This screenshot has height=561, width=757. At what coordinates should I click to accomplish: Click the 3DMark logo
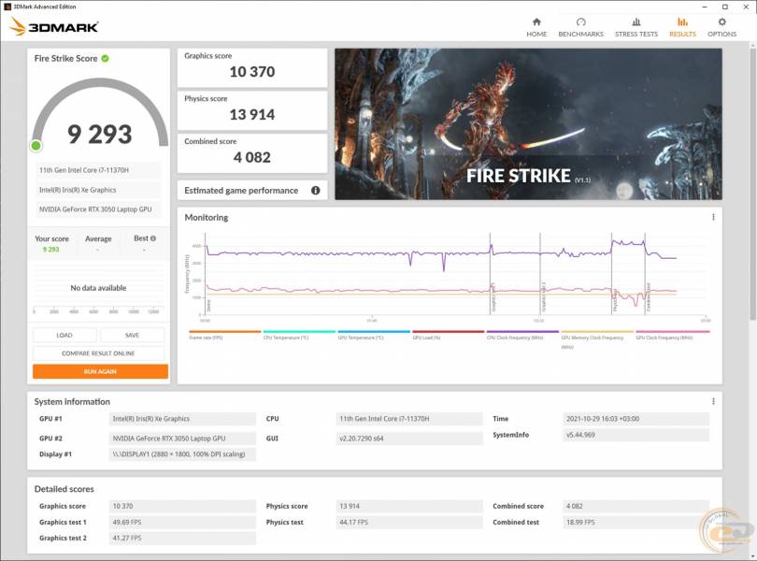54,26
